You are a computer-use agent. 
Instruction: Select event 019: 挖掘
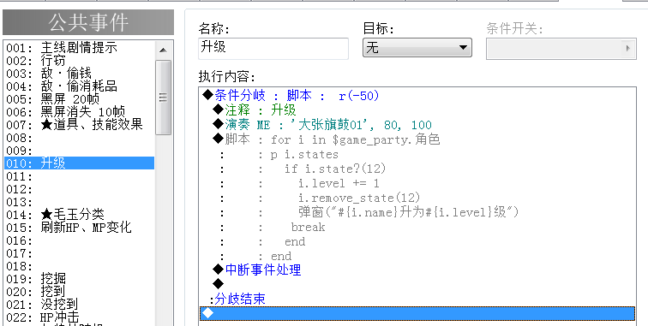[x=80, y=279]
